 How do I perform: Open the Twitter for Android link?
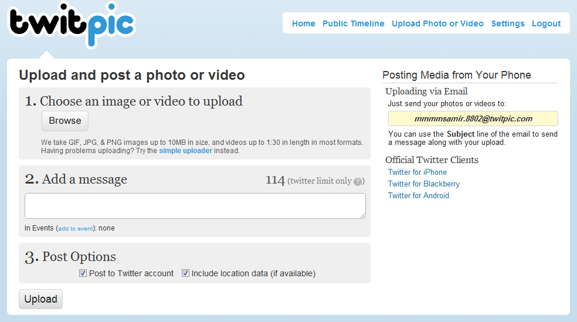tap(419, 196)
